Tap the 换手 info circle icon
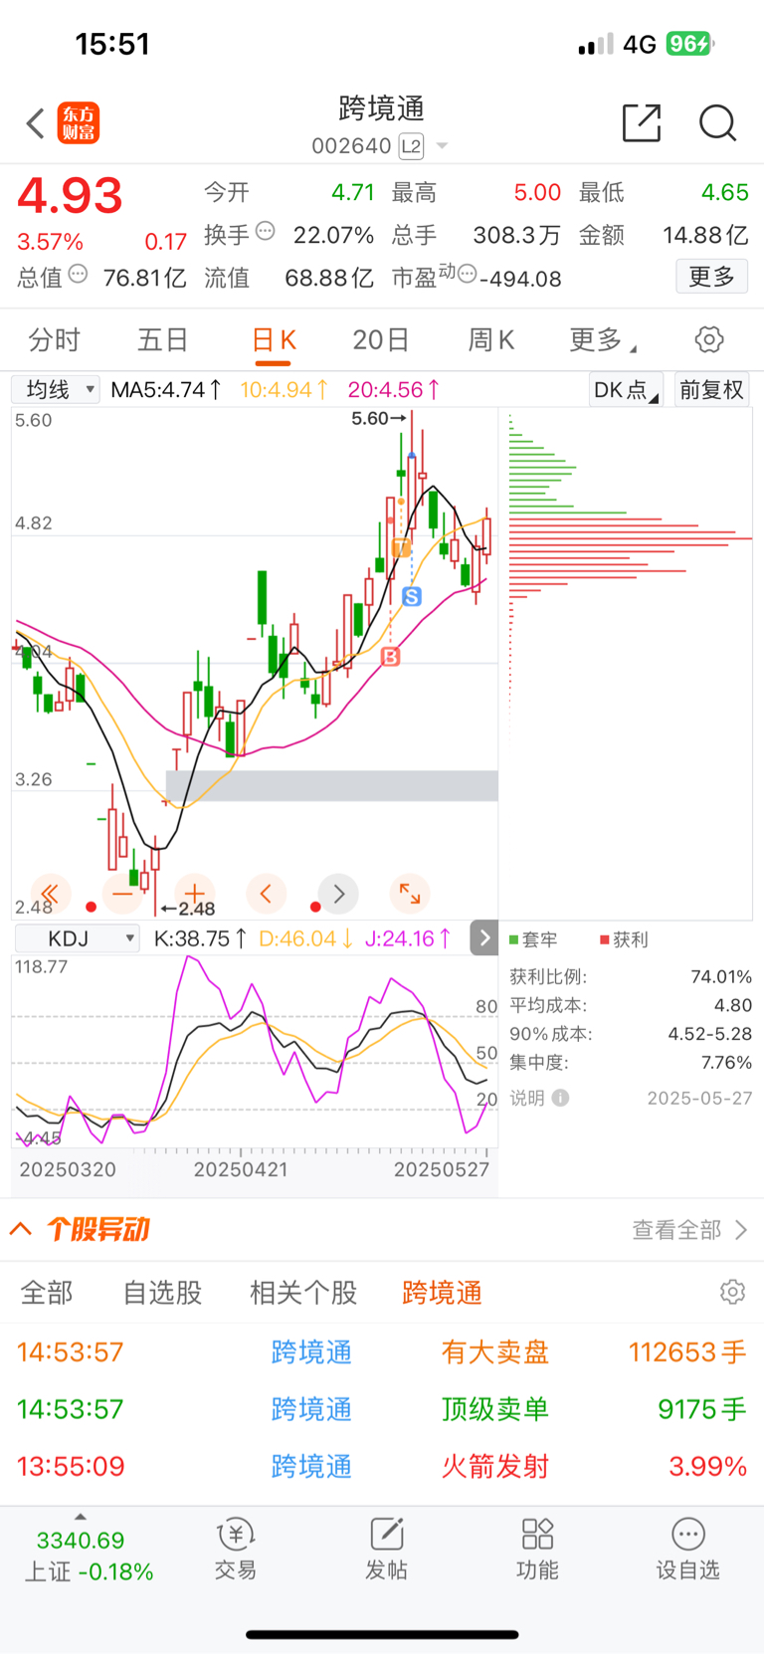 (x=265, y=231)
